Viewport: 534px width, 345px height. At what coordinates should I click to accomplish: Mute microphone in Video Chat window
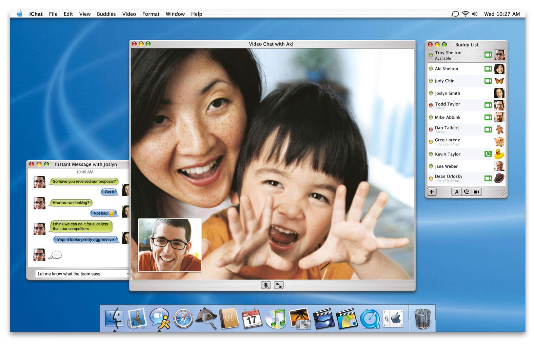pos(266,285)
